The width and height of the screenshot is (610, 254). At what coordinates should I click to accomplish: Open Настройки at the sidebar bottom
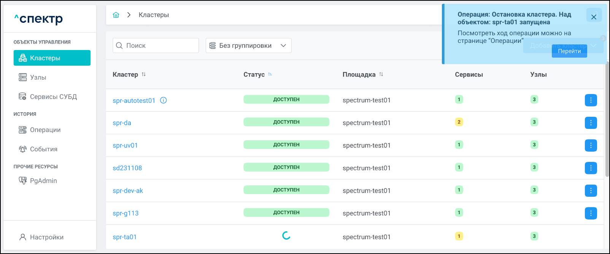click(x=46, y=237)
